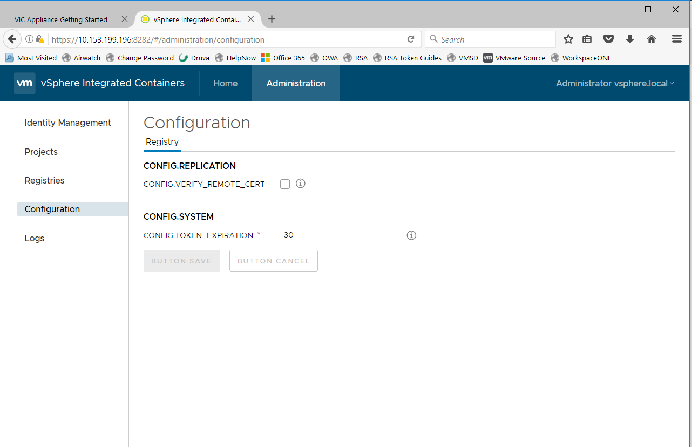The width and height of the screenshot is (692, 447).
Task: Open the Firefox downloads panel
Action: coord(629,39)
